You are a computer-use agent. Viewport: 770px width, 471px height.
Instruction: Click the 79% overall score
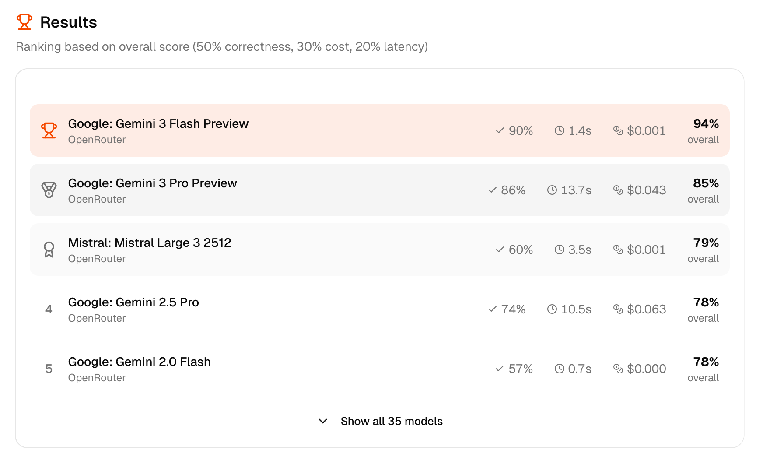[706, 243]
